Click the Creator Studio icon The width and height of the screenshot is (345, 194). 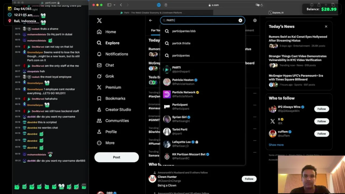[x=99, y=109]
